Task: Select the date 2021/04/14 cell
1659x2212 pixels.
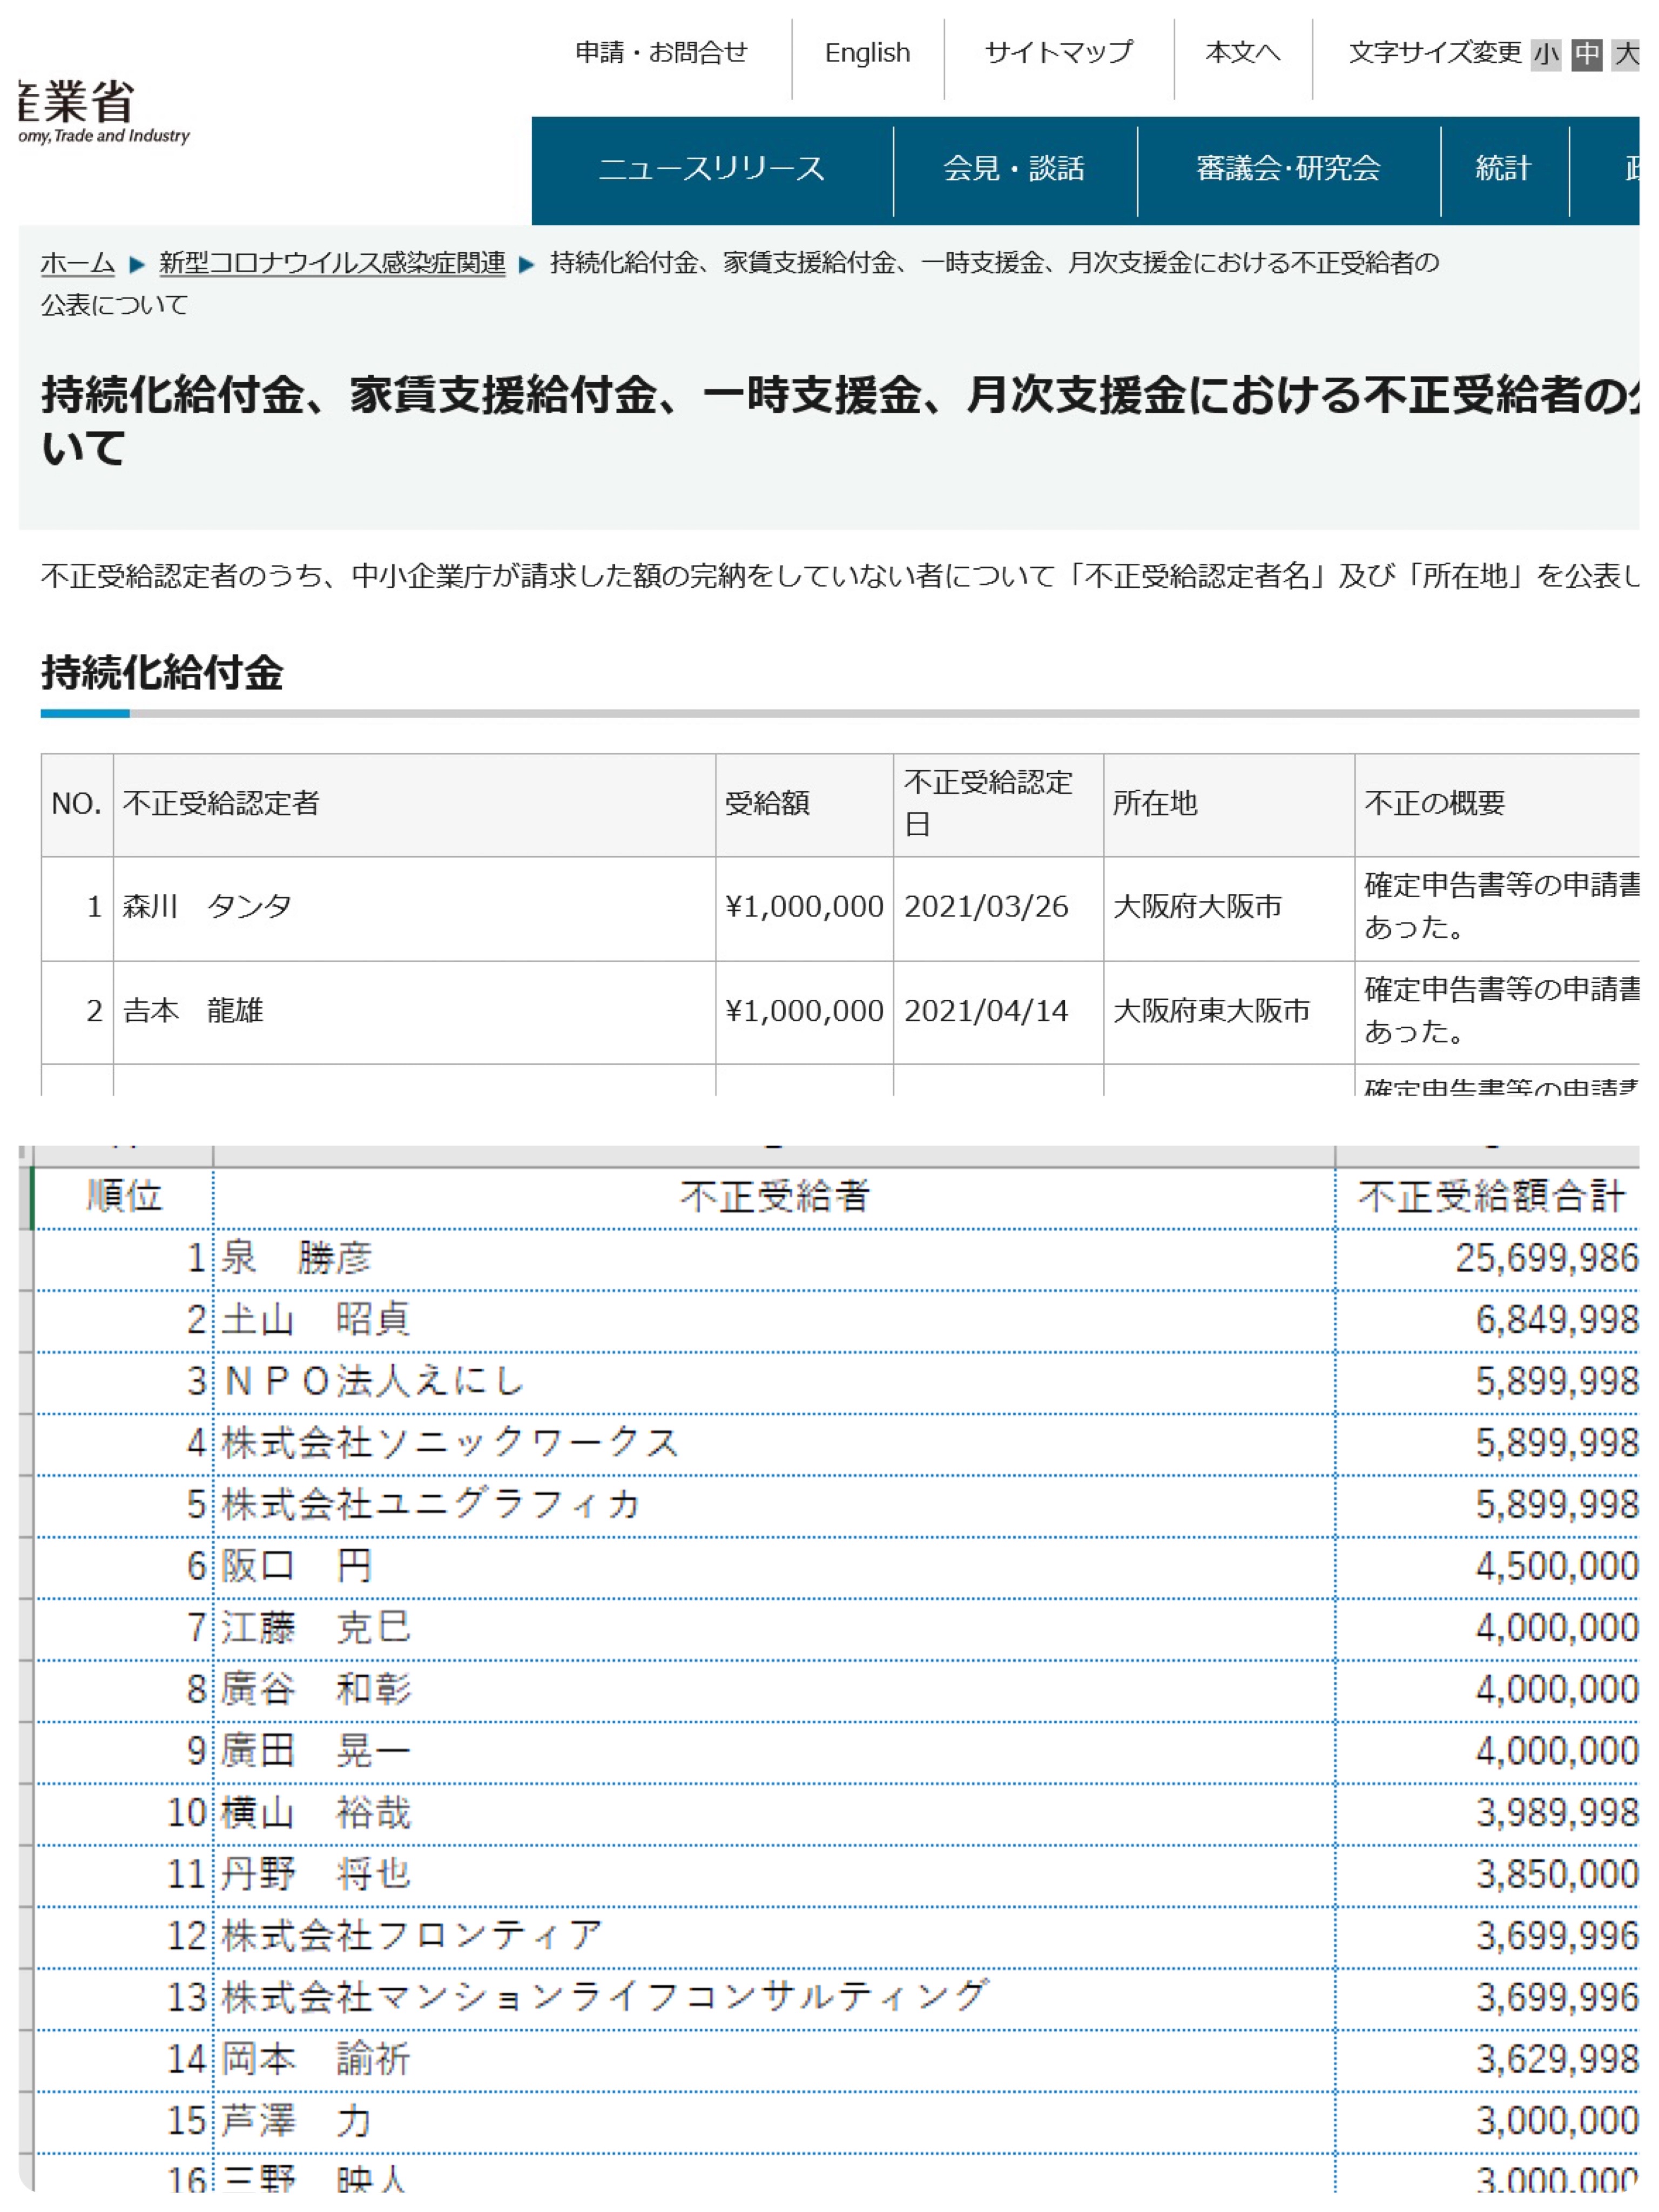Action: pos(998,1012)
